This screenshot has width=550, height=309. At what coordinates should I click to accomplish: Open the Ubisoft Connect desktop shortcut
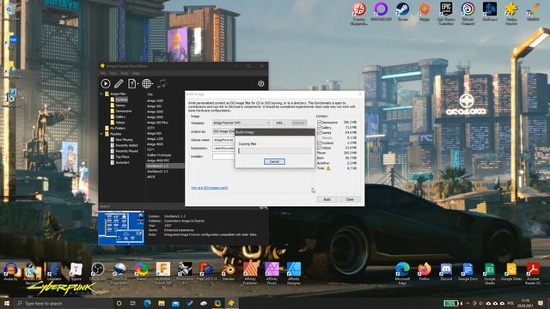467,14
